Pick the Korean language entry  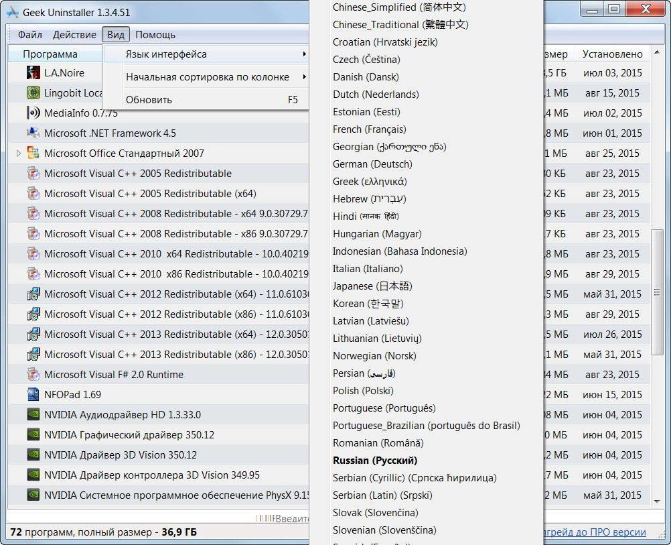(368, 304)
